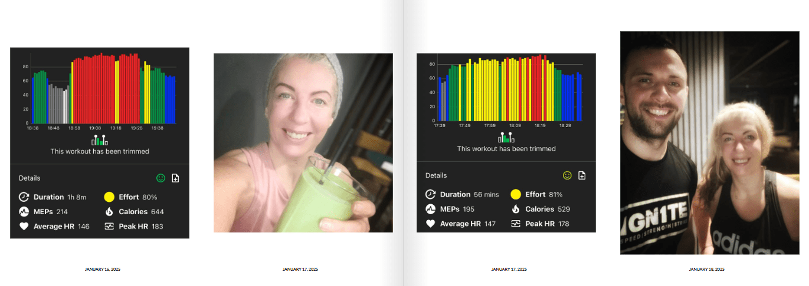Click the January 18, 2025 caption
Image resolution: width=809 pixels, height=286 pixels.
[707, 269]
